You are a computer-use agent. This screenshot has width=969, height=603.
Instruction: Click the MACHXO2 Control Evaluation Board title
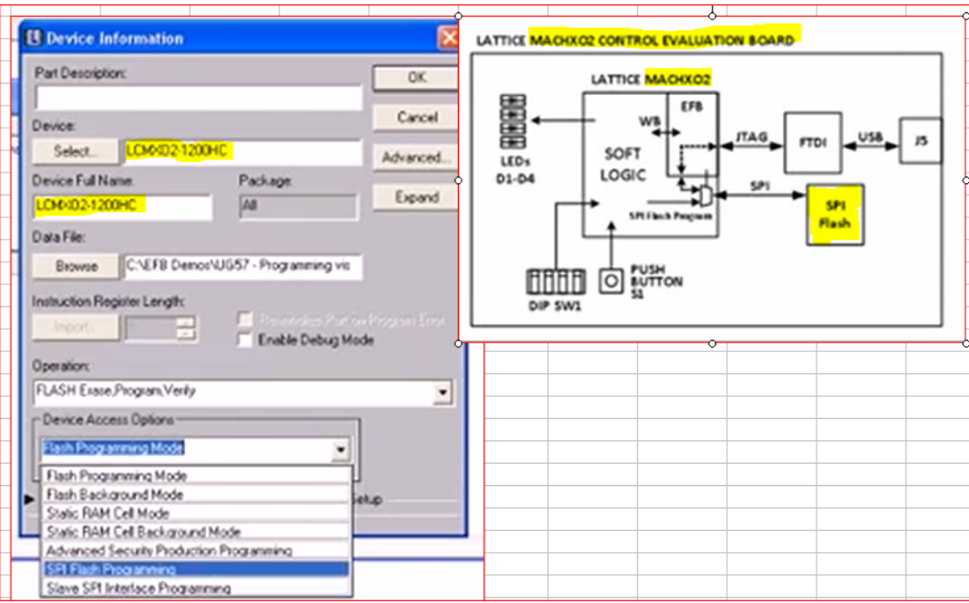pos(662,40)
